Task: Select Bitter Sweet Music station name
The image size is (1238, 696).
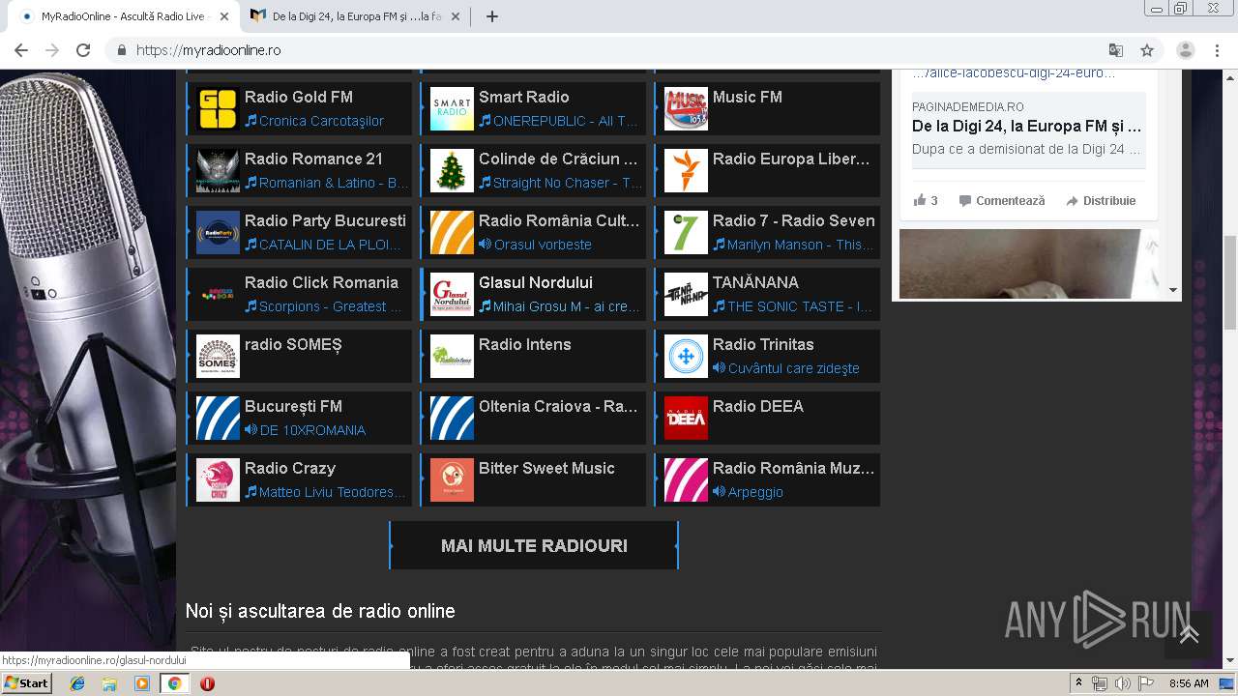Action: click(546, 468)
